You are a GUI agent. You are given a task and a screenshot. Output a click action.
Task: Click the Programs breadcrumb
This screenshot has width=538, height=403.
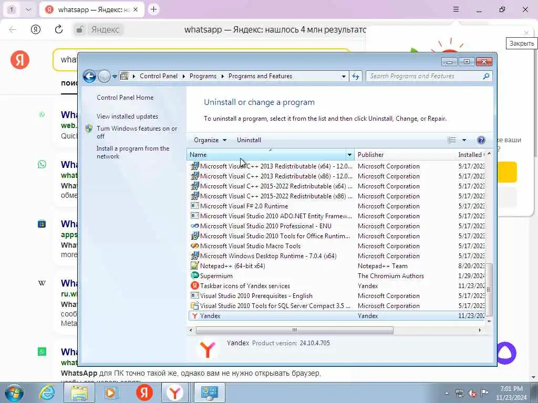point(203,76)
